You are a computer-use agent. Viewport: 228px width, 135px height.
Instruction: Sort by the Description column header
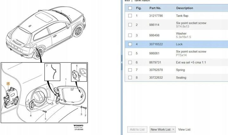point(185,8)
